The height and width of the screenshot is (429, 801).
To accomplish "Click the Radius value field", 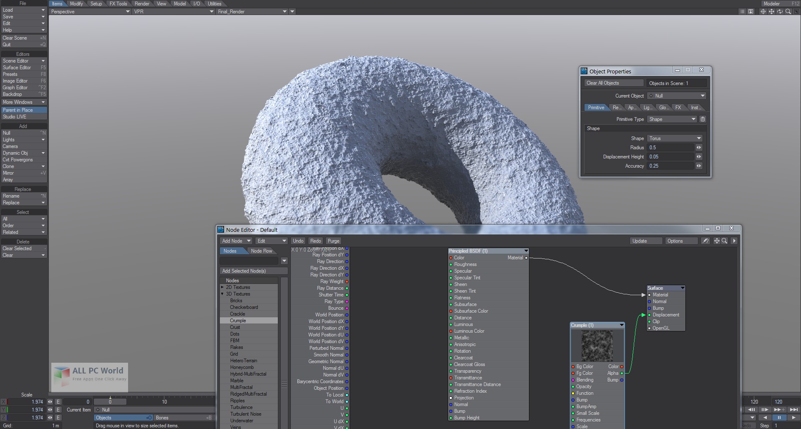I will [x=671, y=148].
